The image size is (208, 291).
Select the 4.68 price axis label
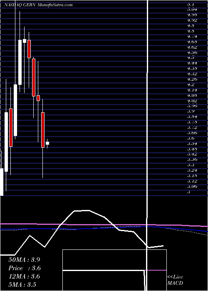coord(192,42)
